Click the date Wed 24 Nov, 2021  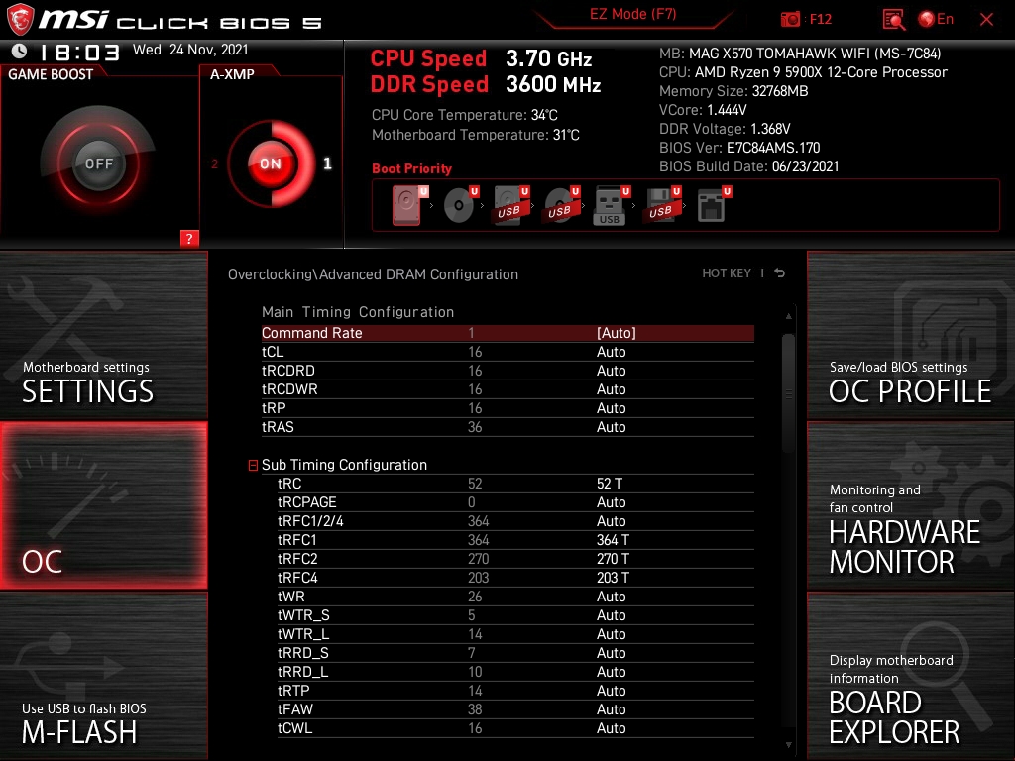pyautogui.click(x=190, y=50)
